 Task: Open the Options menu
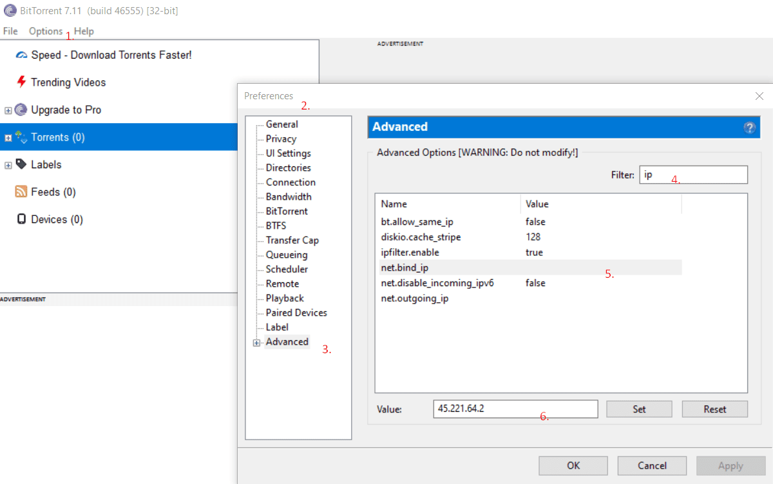[x=46, y=31]
